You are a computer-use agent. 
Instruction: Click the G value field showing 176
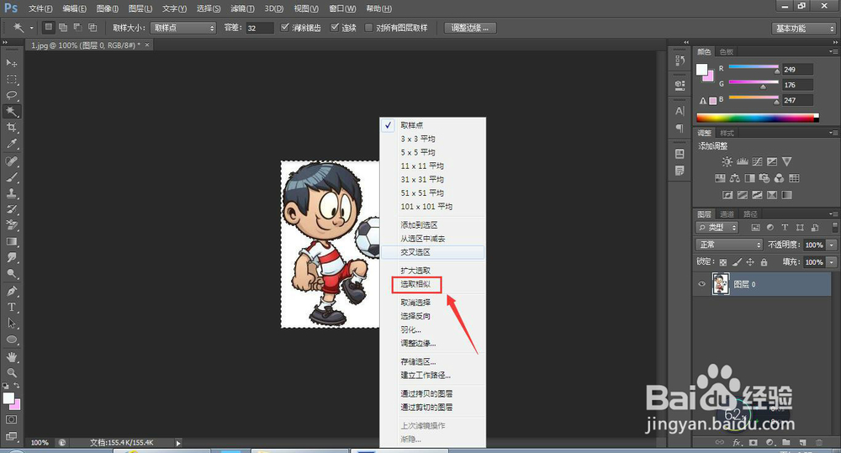point(797,85)
